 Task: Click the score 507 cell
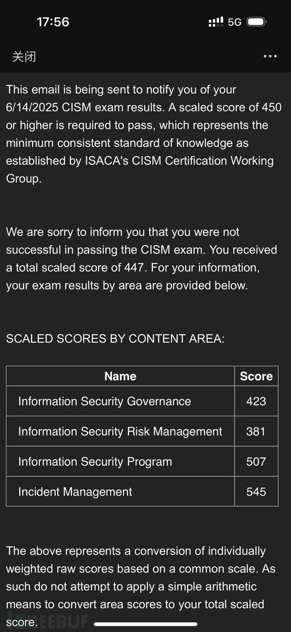tap(256, 461)
